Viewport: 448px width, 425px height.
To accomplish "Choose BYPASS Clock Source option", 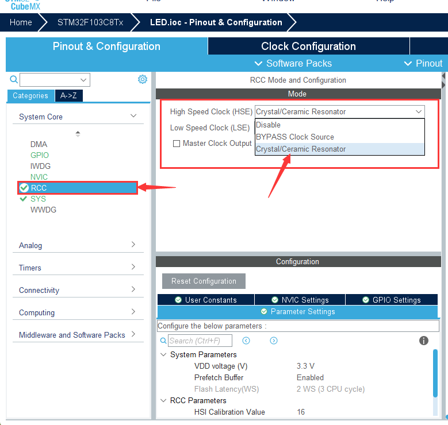I will tap(294, 137).
